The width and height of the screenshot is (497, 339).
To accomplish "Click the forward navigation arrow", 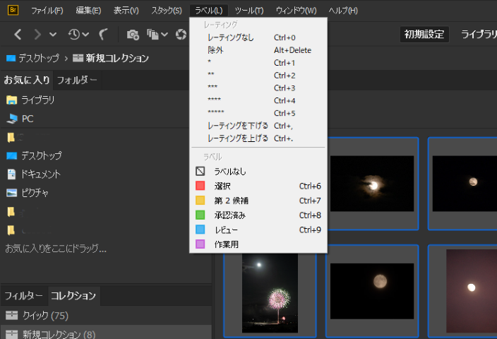I will [37, 34].
